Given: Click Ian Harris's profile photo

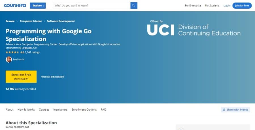Looking at the screenshot, I should coord(9,60).
